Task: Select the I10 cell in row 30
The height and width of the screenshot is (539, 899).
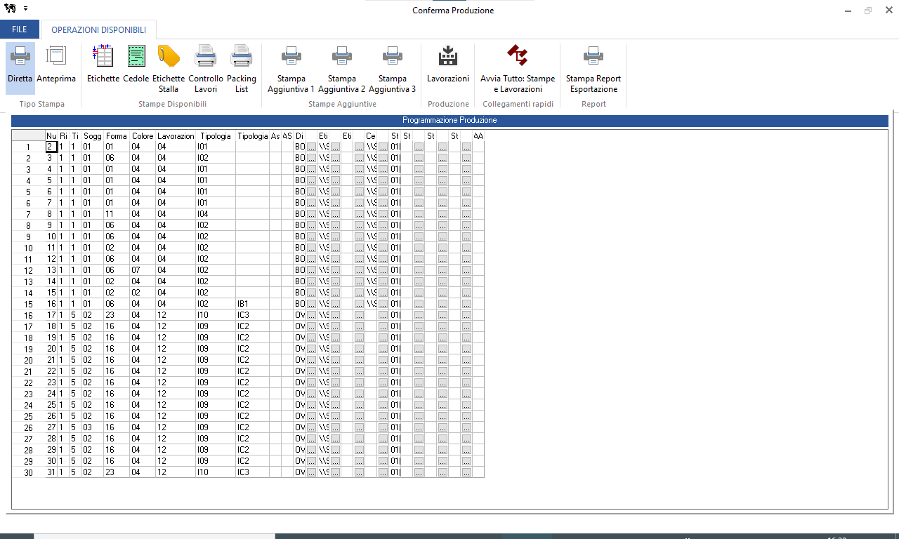Action: point(216,472)
